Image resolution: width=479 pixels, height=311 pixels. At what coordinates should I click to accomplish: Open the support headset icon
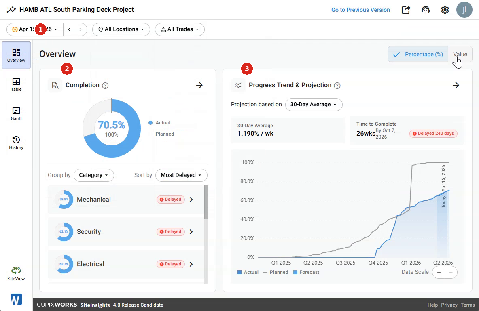point(425,10)
